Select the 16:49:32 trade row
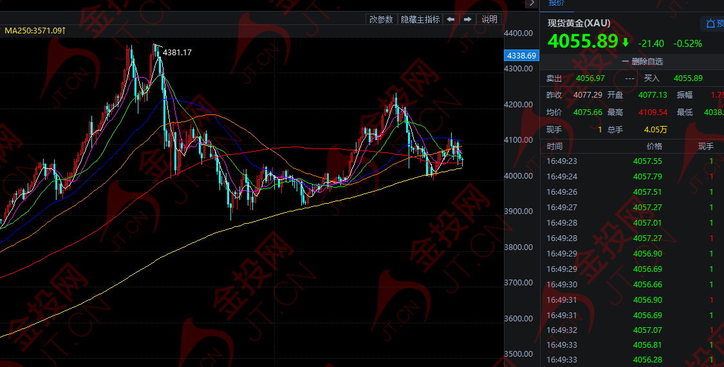724x367 pixels. click(x=632, y=330)
